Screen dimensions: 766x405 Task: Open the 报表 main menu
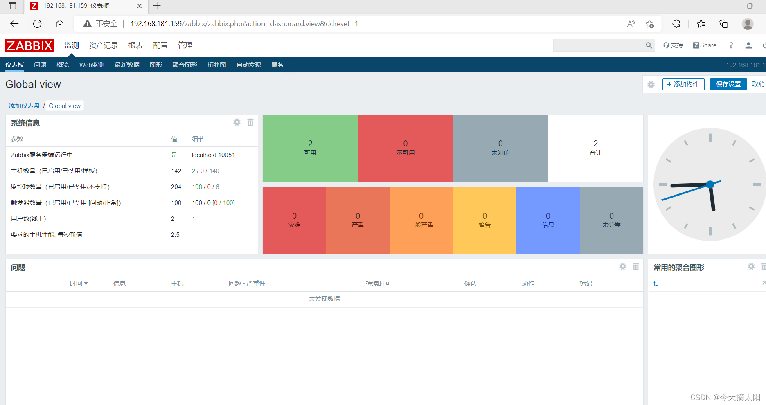135,45
